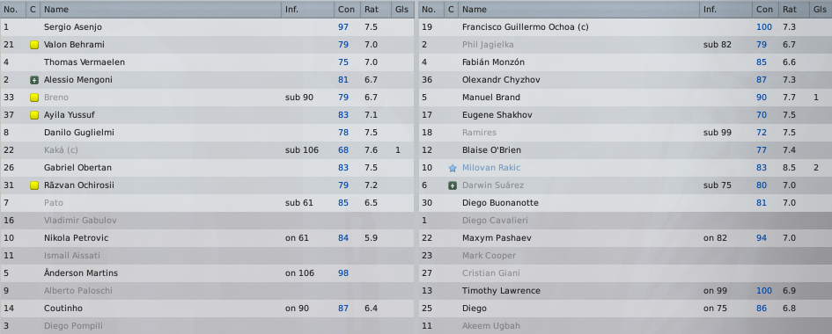This screenshot has height=334, width=832.
Task: Click the right table Gls column header
Action: (x=820, y=10)
